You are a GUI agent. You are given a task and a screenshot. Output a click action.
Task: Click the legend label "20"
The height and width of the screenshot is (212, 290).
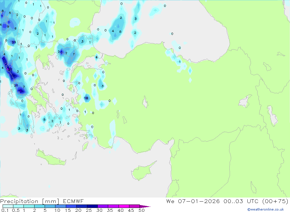pos(78,210)
